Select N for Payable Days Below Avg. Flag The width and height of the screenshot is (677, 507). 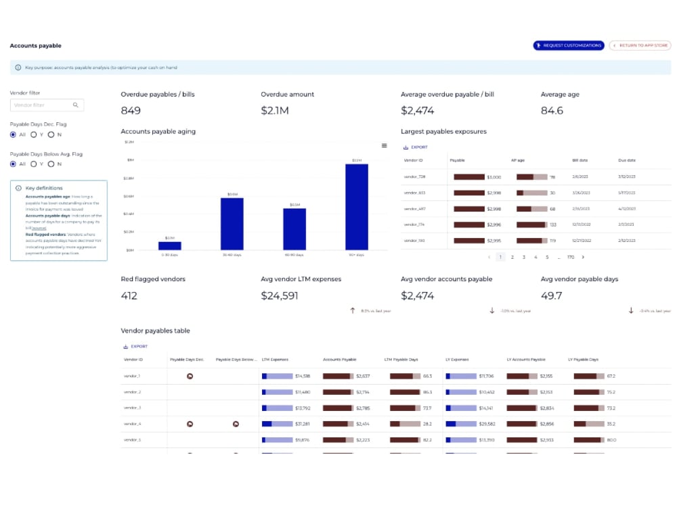tap(51, 164)
